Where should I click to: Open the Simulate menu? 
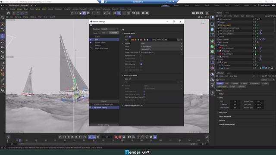[83, 9]
